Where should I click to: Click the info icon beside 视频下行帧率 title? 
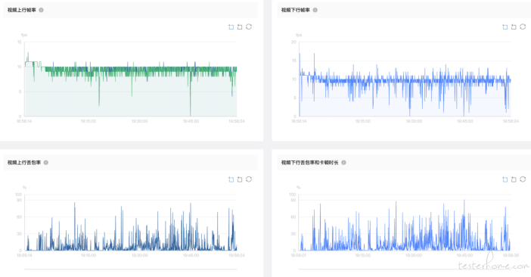315,10
